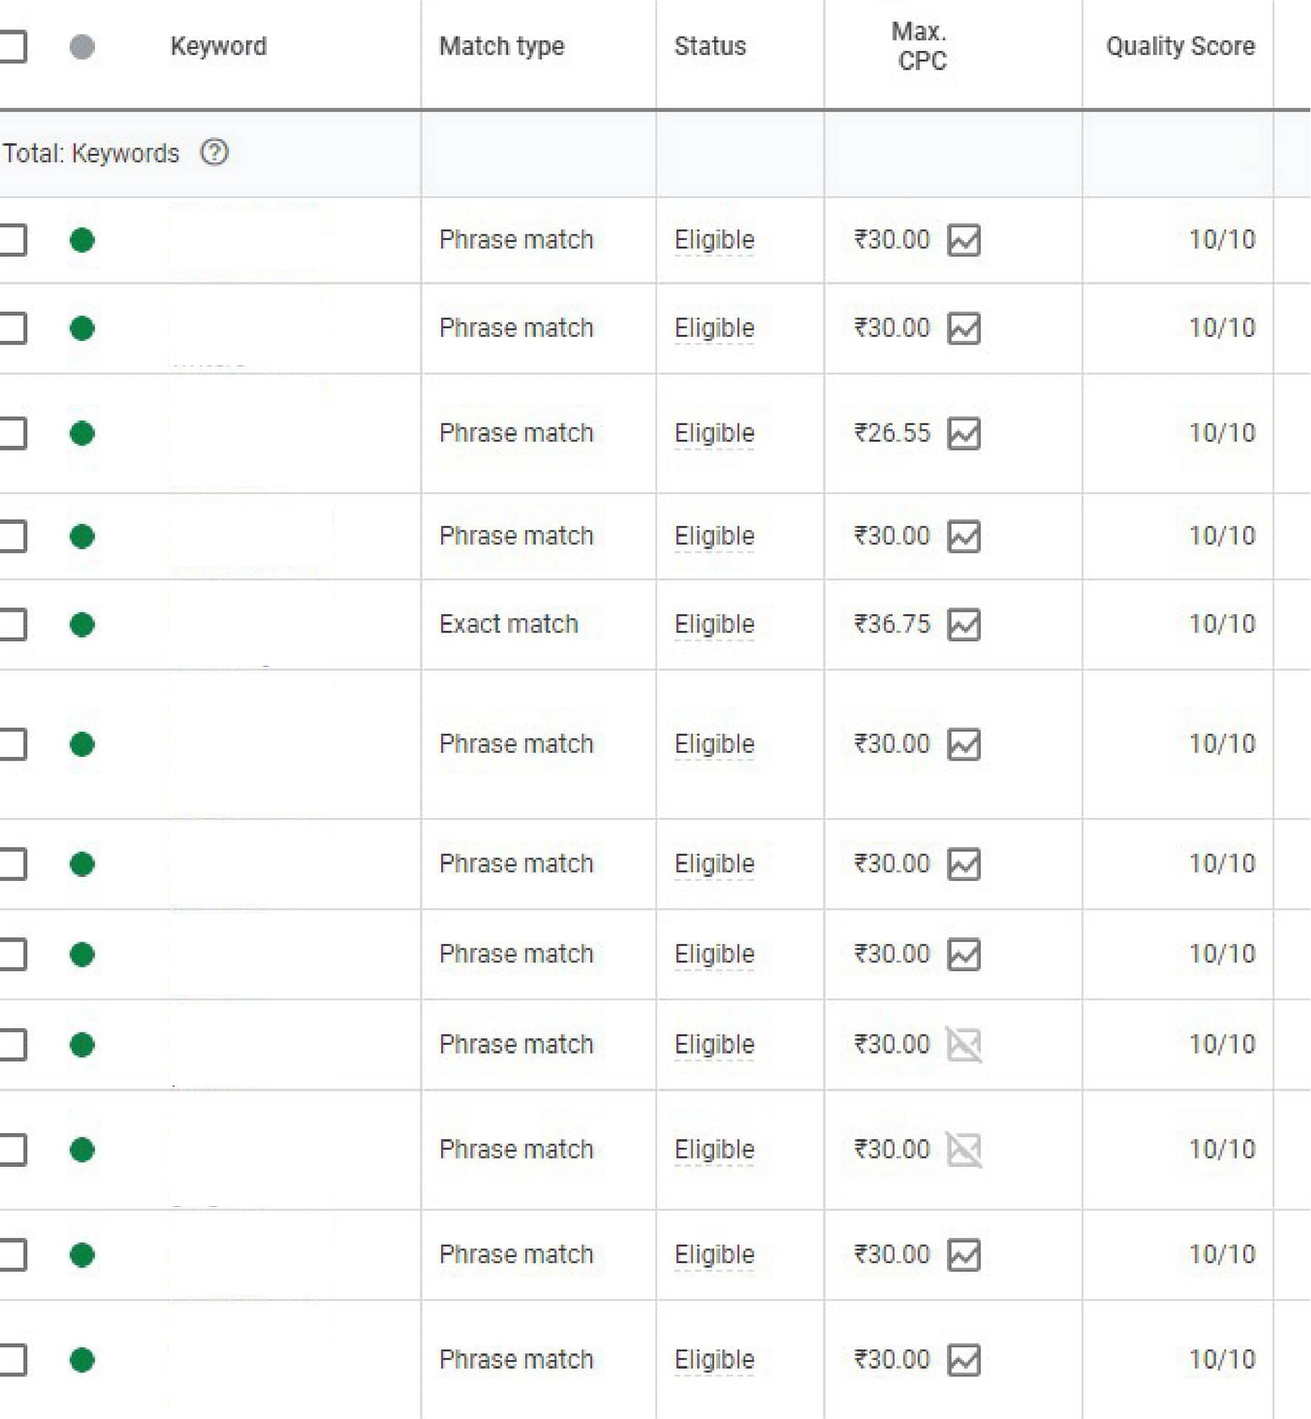The image size is (1311, 1419).
Task: Sort by the Match type column header
Action: pyautogui.click(x=502, y=47)
